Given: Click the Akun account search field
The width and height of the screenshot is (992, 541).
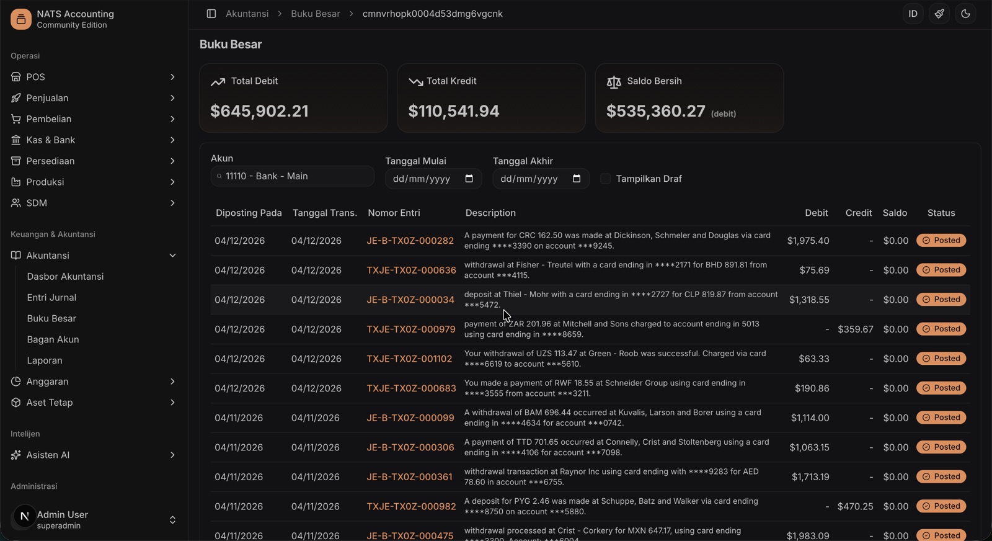Looking at the screenshot, I should 293,176.
